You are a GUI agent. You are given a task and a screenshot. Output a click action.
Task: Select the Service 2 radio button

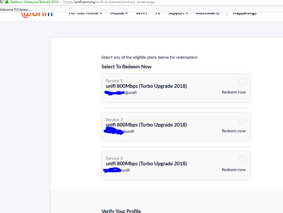[x=242, y=120]
